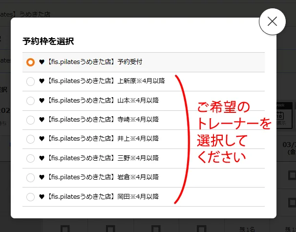Choose trainer 山本 radio button
The height and width of the screenshot is (232, 296).
click(x=30, y=101)
